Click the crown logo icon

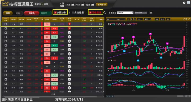coord(5,4)
